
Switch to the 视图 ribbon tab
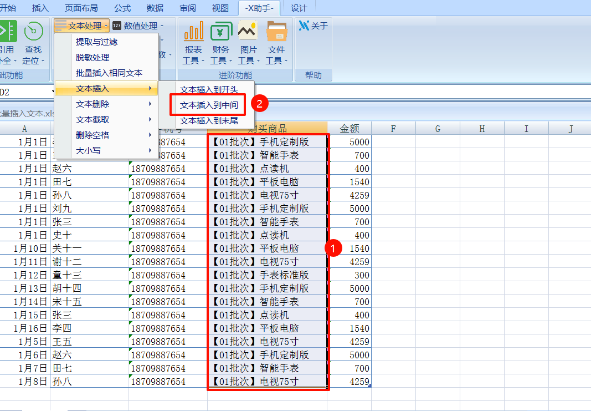click(220, 8)
